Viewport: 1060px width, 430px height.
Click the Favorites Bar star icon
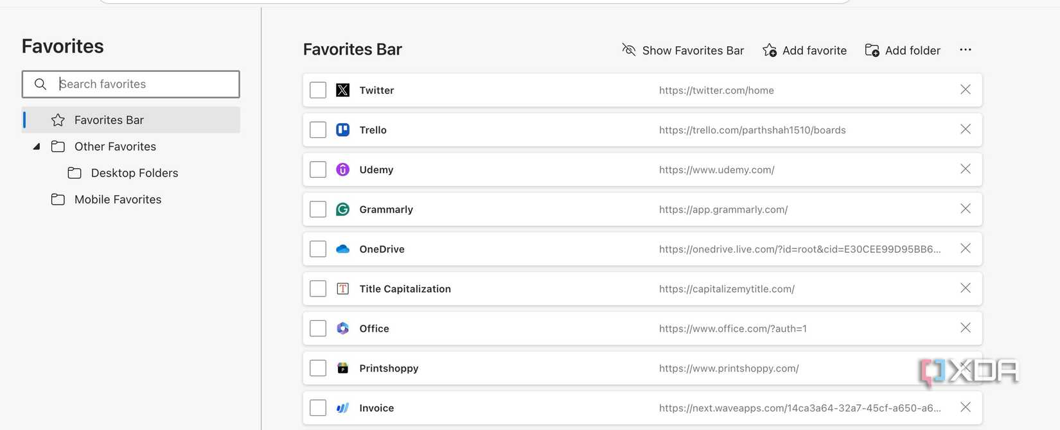coord(58,120)
